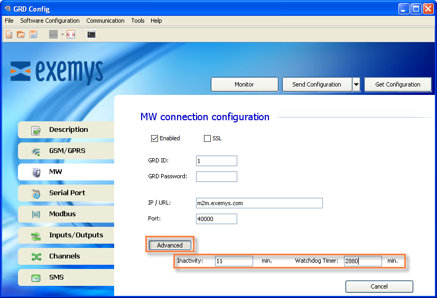Select the Serial Port sidebar tab

[x=67, y=193]
